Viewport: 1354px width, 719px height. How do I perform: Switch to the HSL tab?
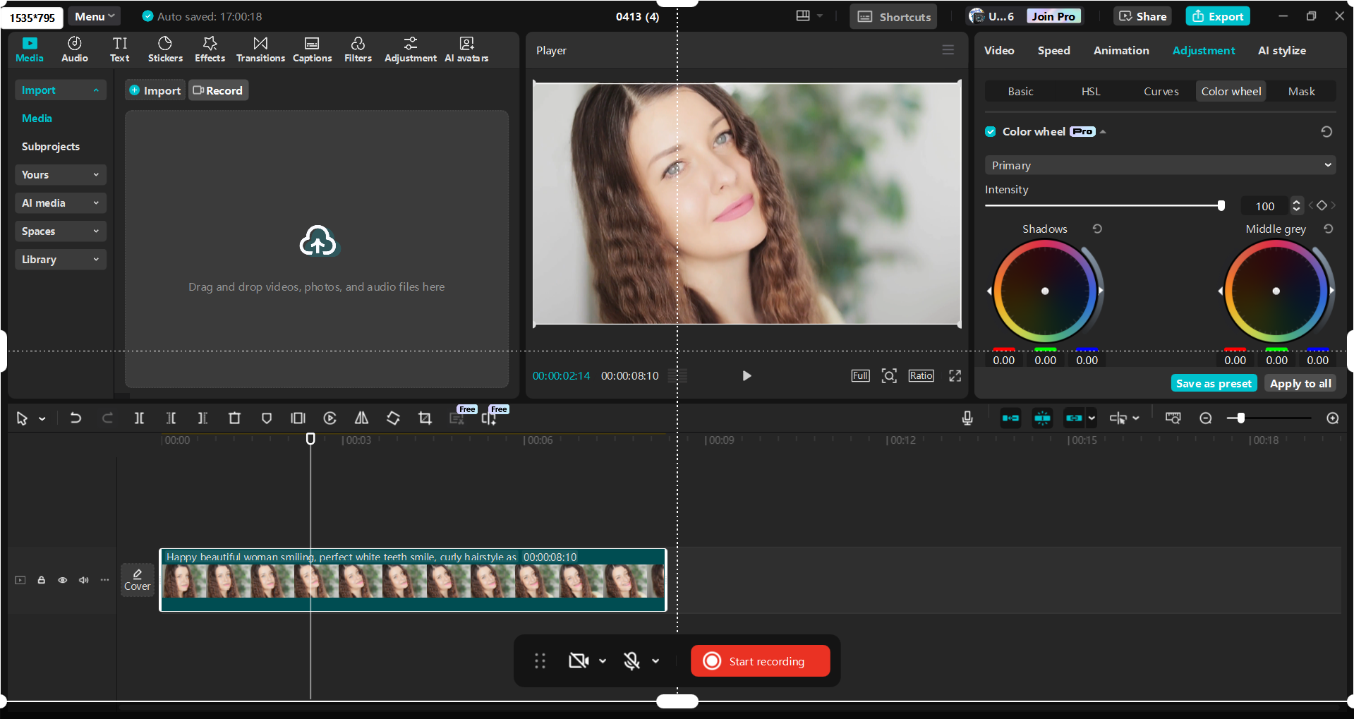pyautogui.click(x=1090, y=91)
